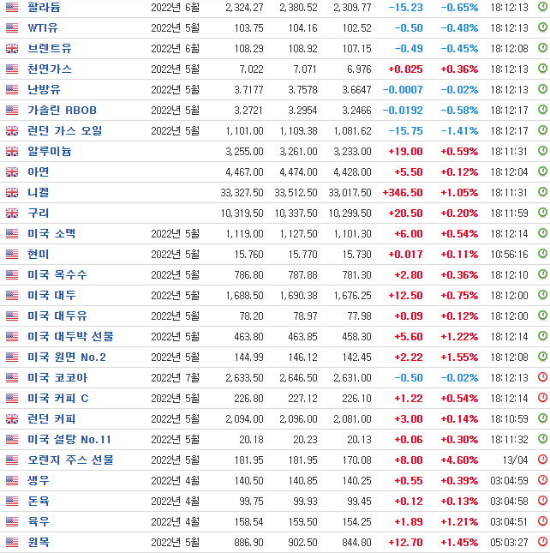Click the green clock icon in 알루미늄 row
The width and height of the screenshot is (550, 553).
coord(542,150)
